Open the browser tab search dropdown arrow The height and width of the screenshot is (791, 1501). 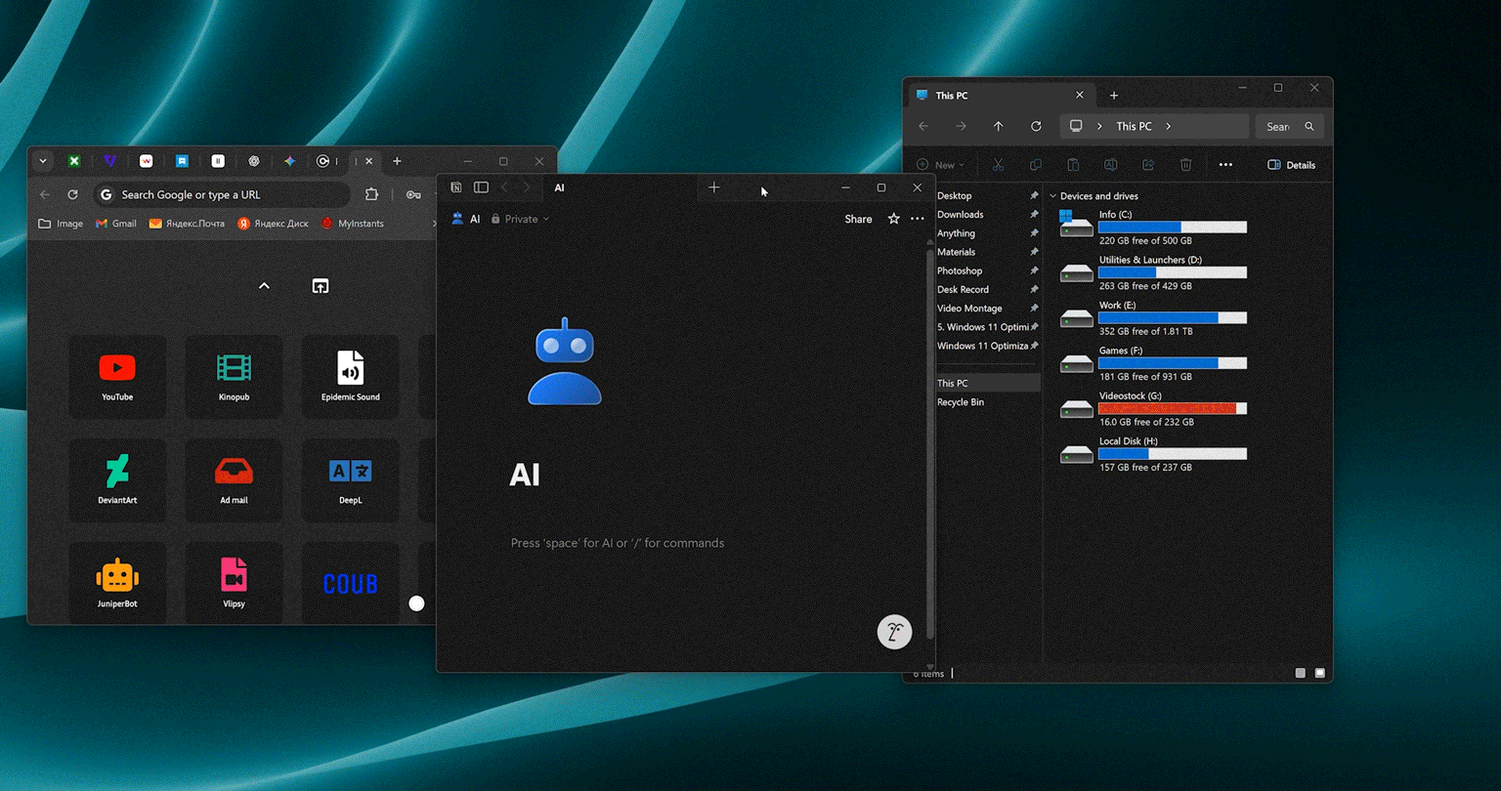click(43, 161)
